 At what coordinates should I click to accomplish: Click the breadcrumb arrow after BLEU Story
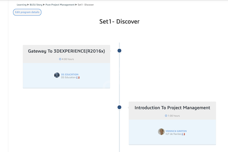pyautogui.click(x=44, y=5)
